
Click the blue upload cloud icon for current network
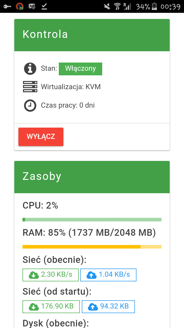[x=91, y=275]
